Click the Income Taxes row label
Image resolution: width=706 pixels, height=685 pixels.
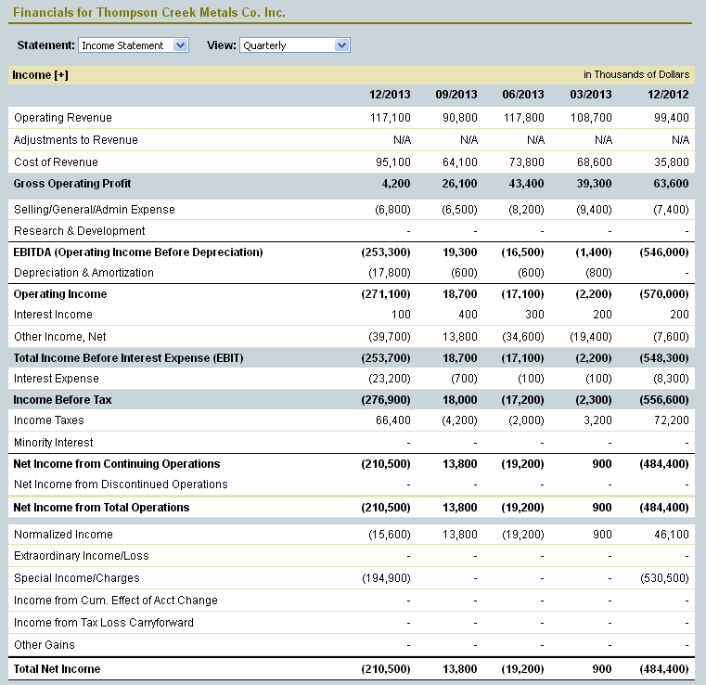49,420
